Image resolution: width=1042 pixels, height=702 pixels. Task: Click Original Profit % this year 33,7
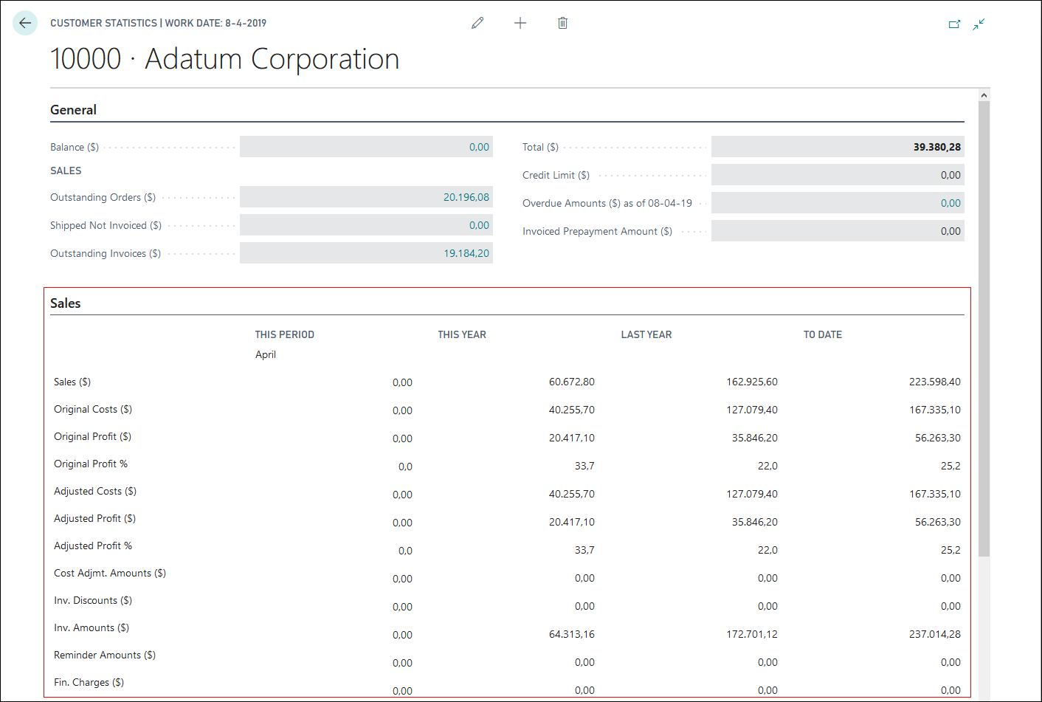click(584, 466)
